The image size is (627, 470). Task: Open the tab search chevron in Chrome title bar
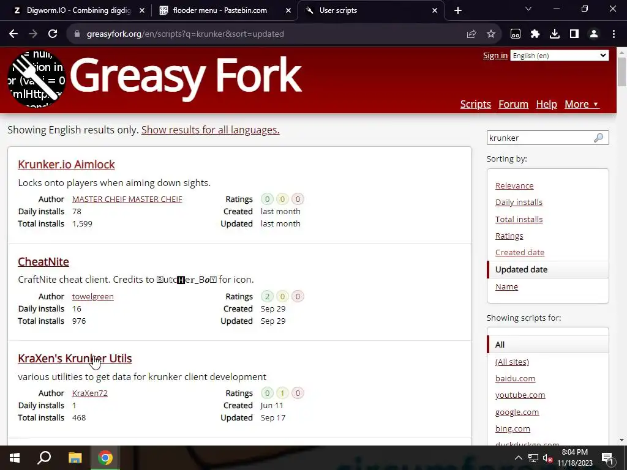[x=528, y=9]
